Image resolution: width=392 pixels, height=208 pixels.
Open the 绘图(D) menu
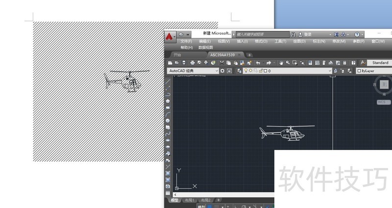tap(300, 42)
